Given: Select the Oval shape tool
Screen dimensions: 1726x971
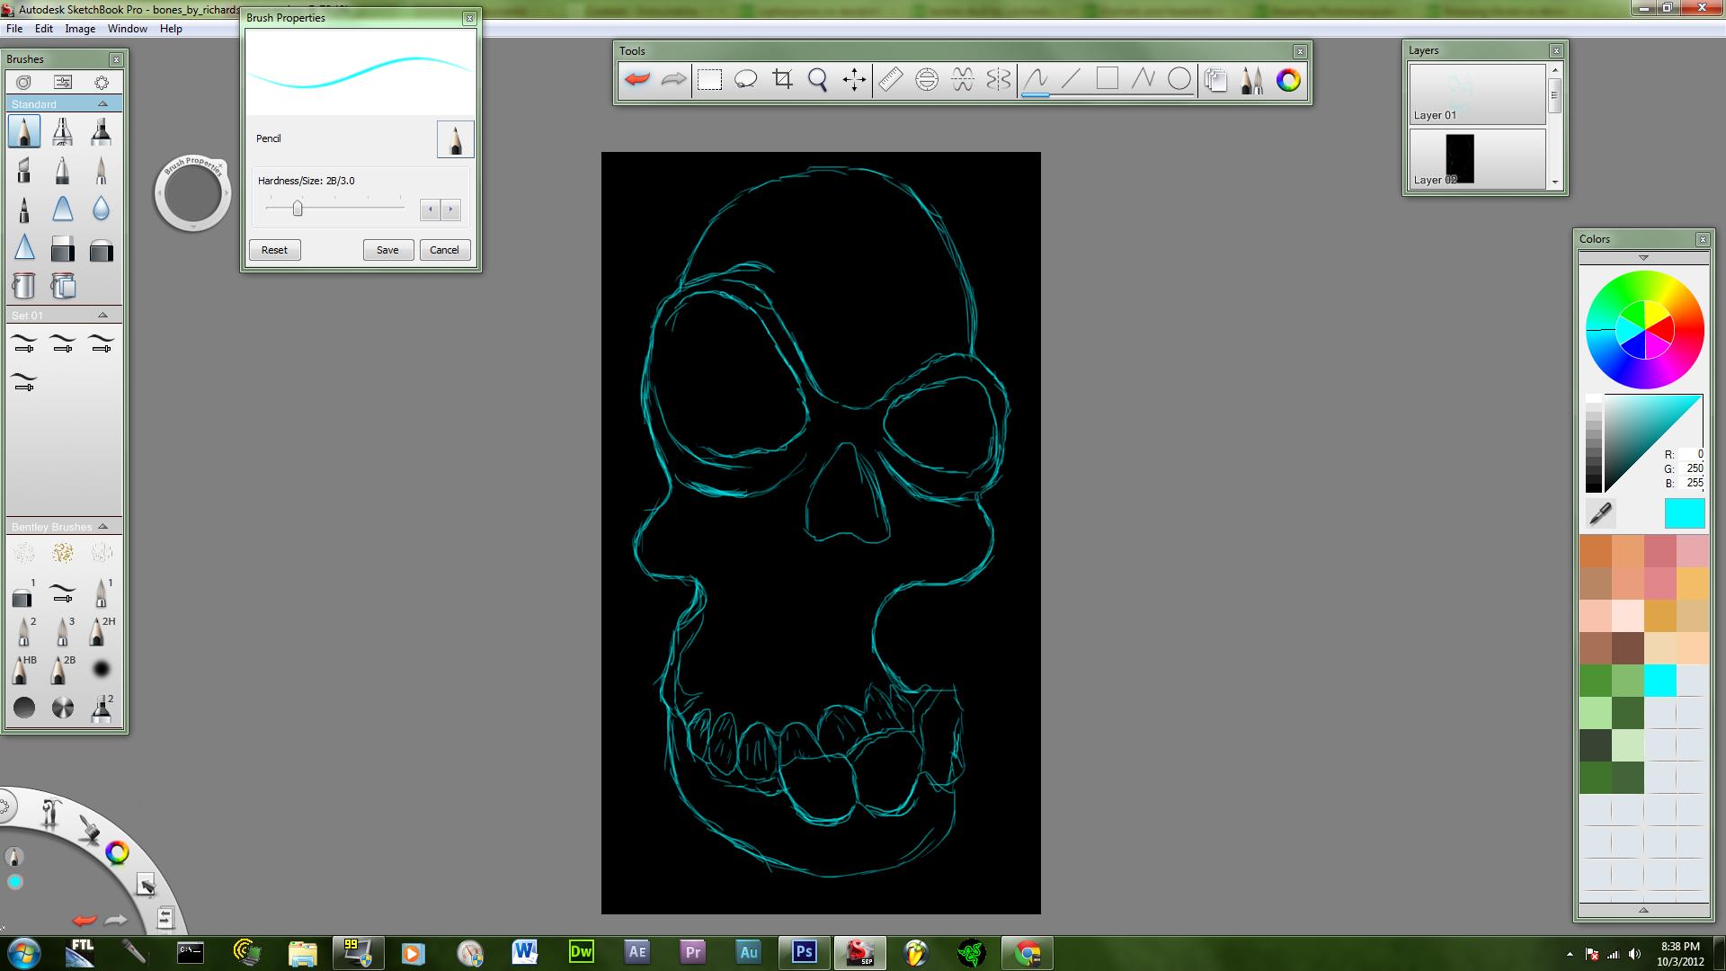Looking at the screenshot, I should click(x=1179, y=80).
